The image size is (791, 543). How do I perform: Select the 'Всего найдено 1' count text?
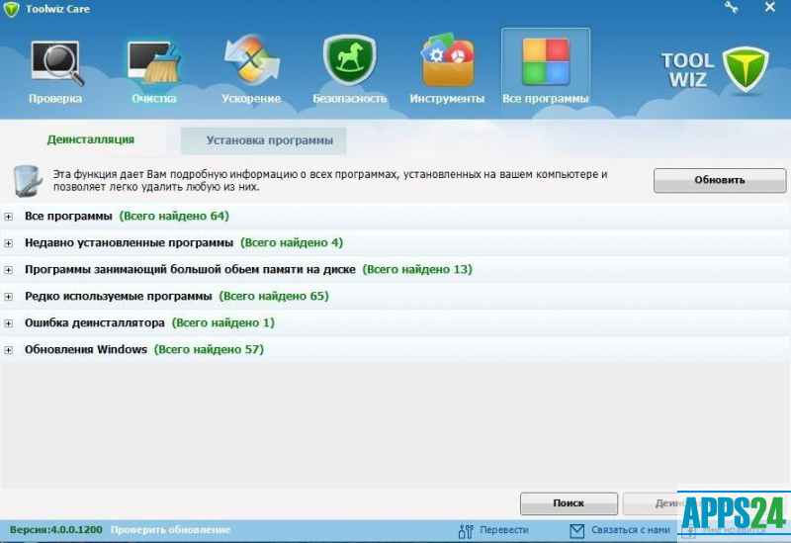(223, 323)
